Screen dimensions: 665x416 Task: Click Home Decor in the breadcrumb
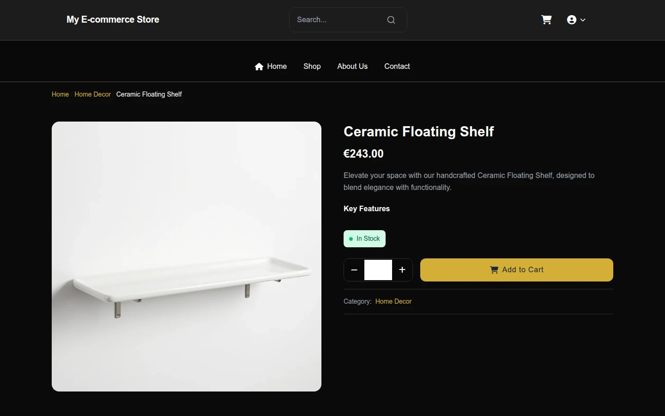(x=92, y=94)
